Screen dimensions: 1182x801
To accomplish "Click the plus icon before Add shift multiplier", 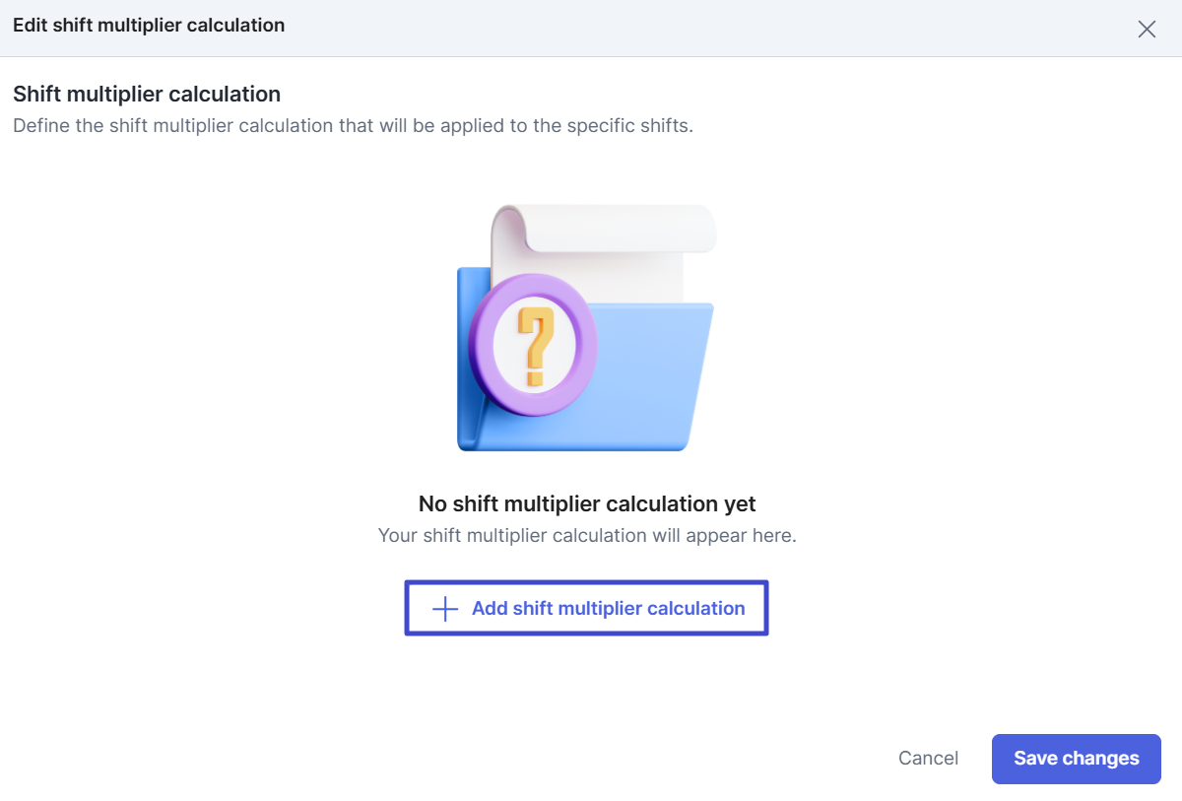I will pyautogui.click(x=445, y=609).
